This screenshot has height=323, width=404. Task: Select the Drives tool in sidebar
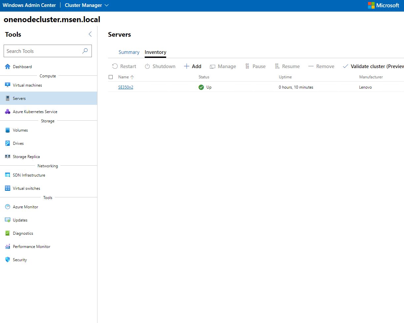[18, 143]
